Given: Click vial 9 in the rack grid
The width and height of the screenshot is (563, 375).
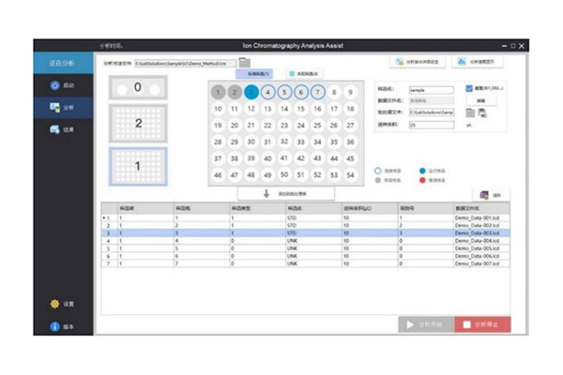Looking at the screenshot, I should pyautogui.click(x=350, y=92).
